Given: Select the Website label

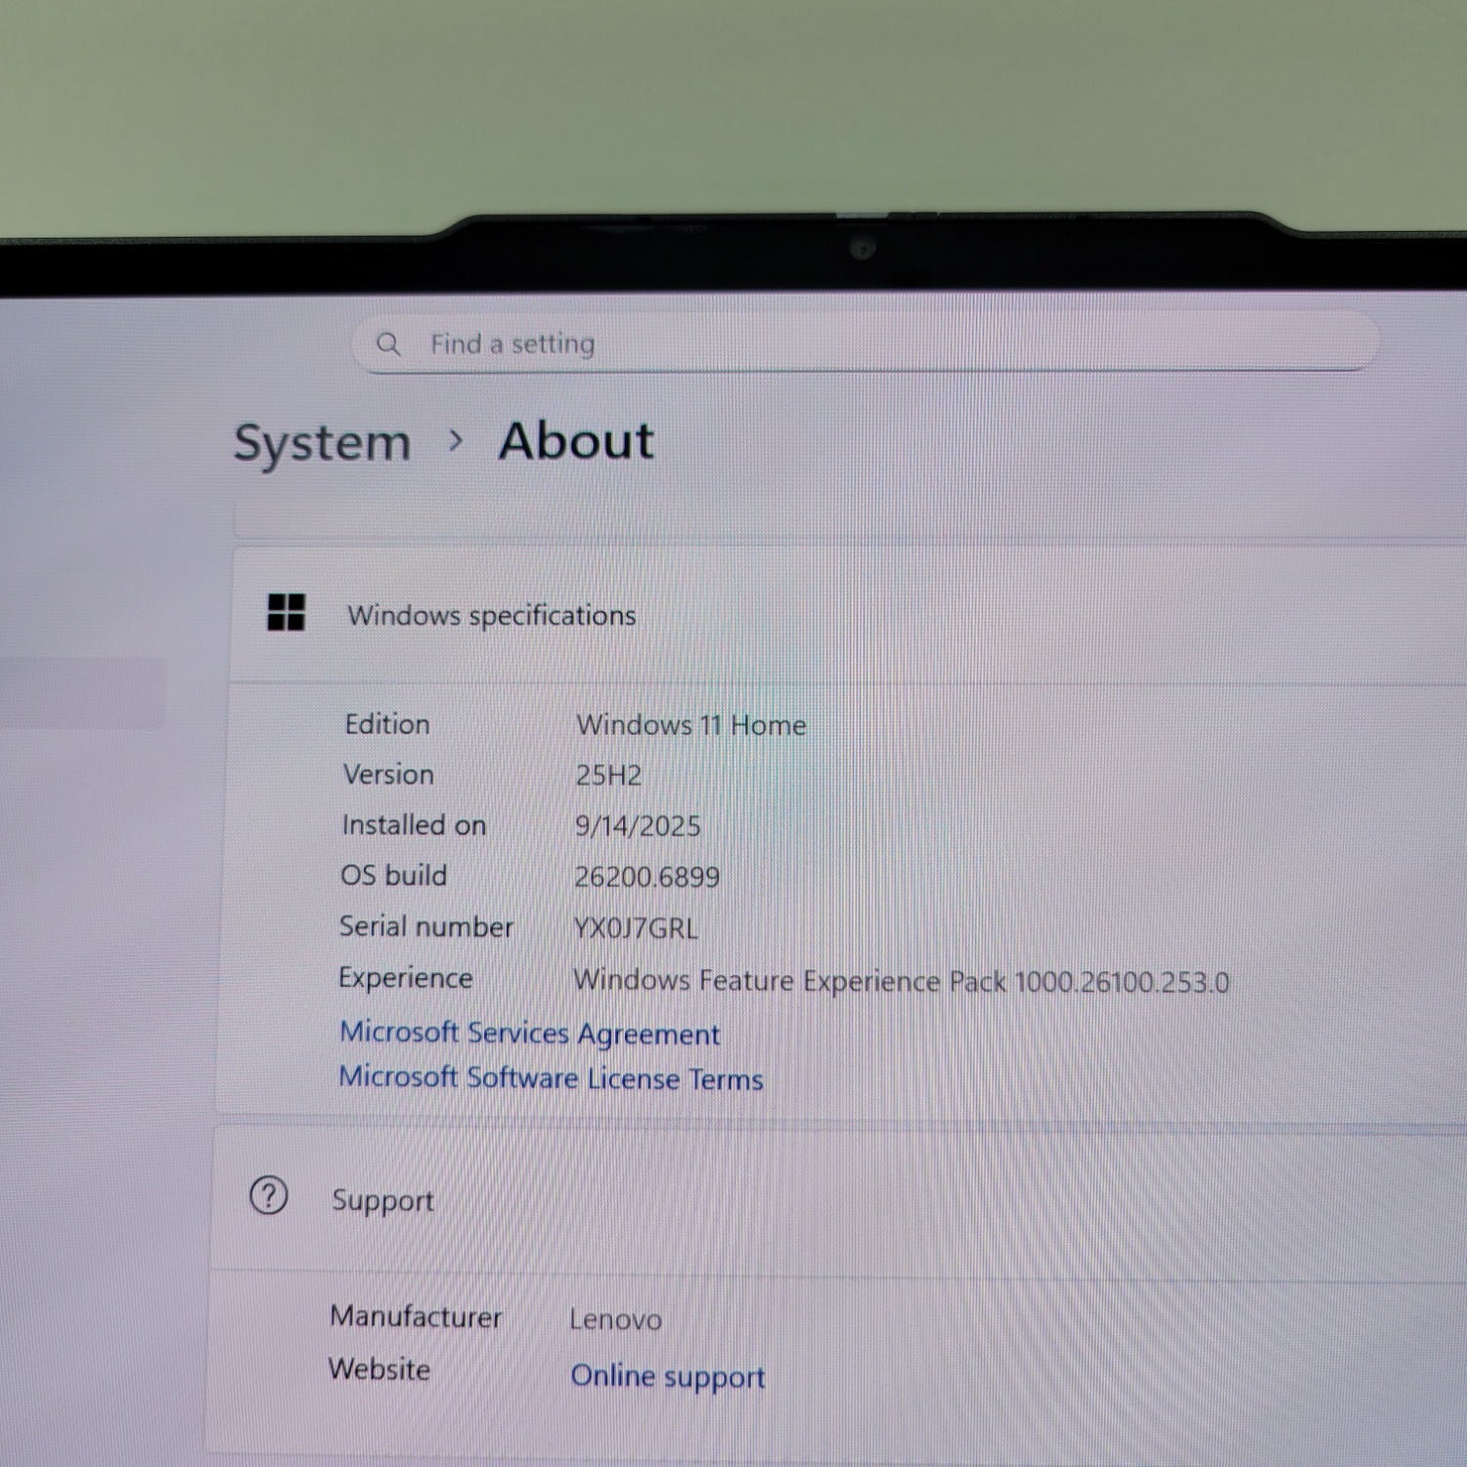Looking at the screenshot, I should (379, 1368).
